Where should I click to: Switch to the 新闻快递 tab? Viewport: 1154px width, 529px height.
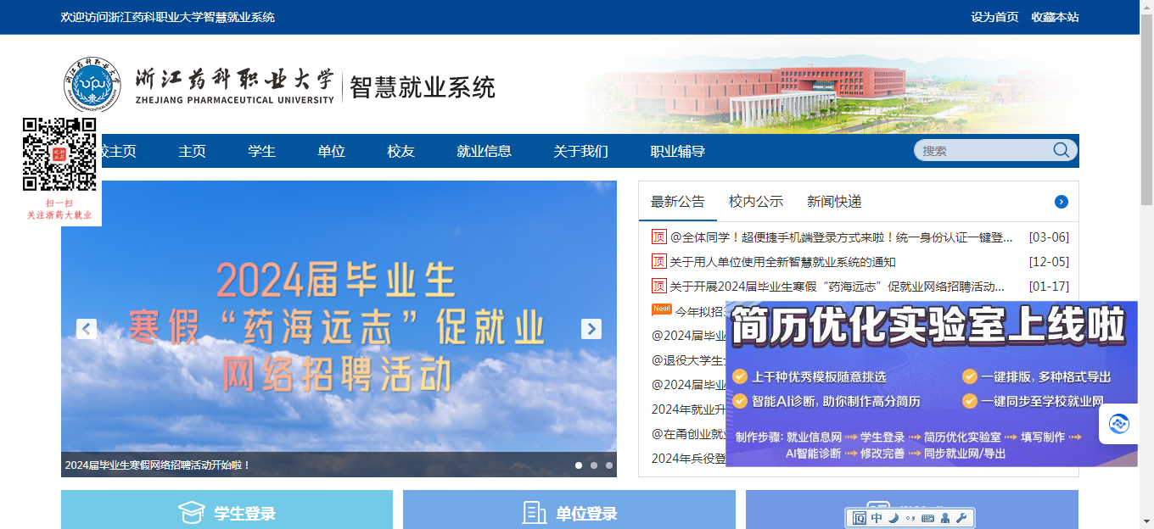point(834,202)
